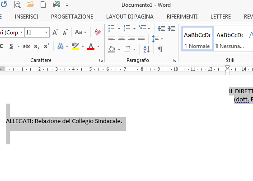The image size is (253, 181).
Task: Toggle superscript formatting
Action: [47, 46]
